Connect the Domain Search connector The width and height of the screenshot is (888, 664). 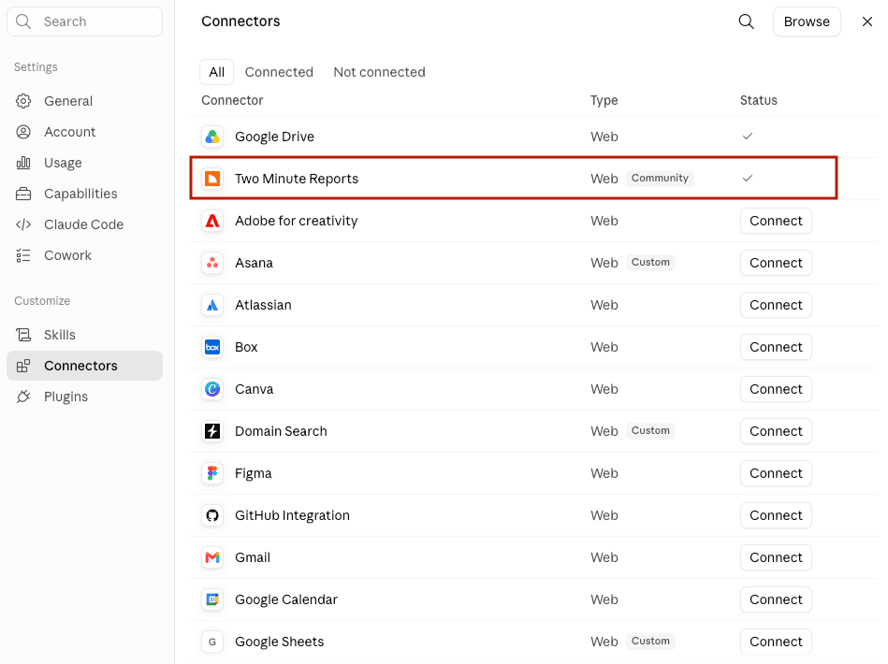[x=776, y=431]
